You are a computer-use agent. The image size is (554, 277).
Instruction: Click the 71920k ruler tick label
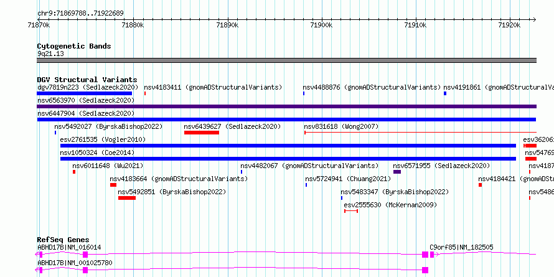pos(509,25)
